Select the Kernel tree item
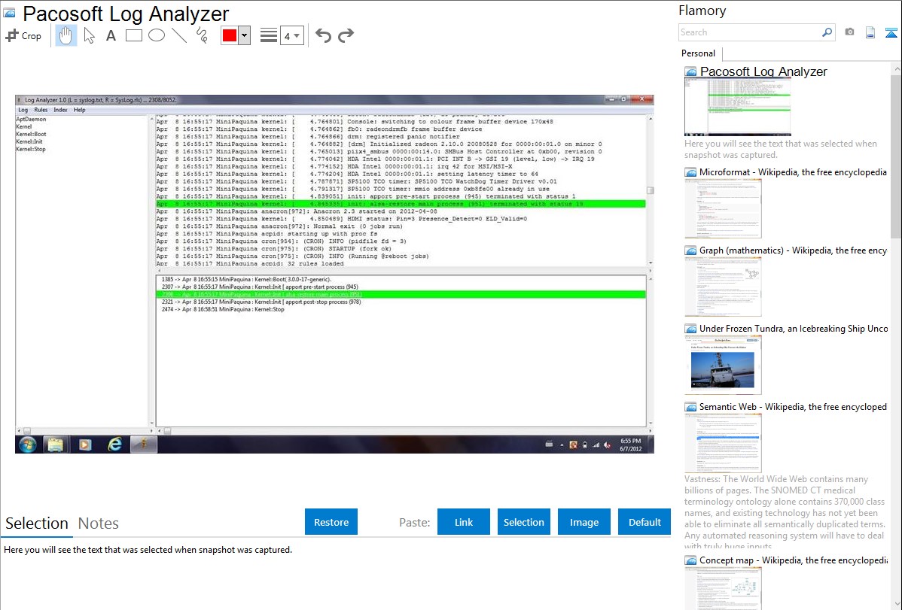This screenshot has height=610, width=902. pyautogui.click(x=24, y=126)
